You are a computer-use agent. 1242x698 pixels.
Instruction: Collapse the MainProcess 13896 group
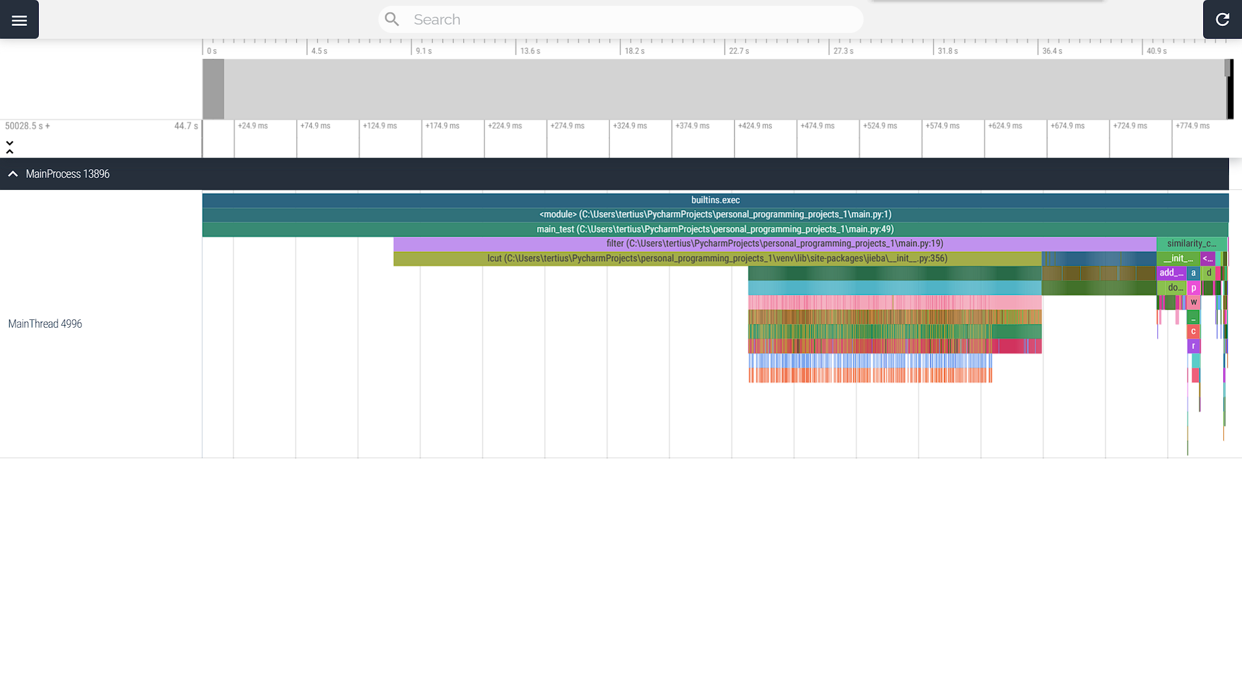tap(13, 174)
